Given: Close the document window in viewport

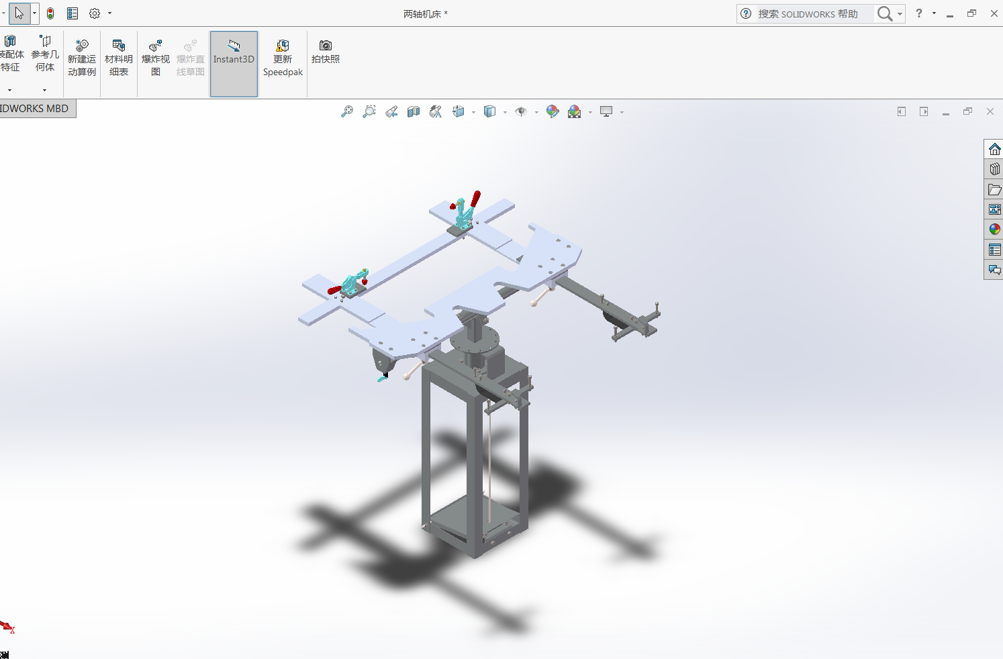Looking at the screenshot, I should pyautogui.click(x=990, y=111).
